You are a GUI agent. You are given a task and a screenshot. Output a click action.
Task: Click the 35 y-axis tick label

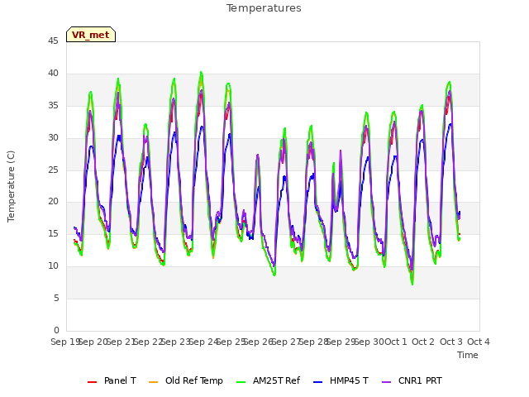tap(53, 106)
